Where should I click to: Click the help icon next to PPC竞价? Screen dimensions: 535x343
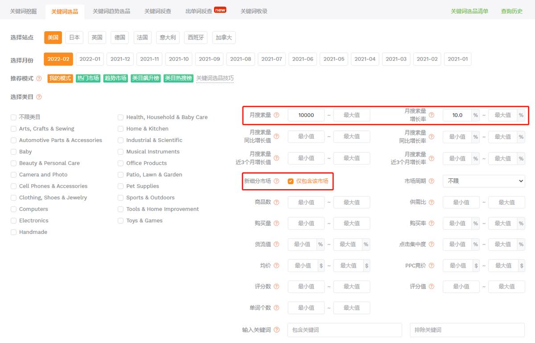point(432,265)
